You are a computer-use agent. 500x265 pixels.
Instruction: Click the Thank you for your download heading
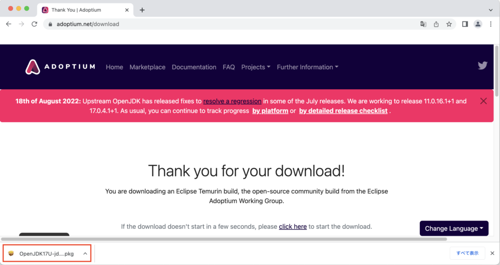click(247, 171)
